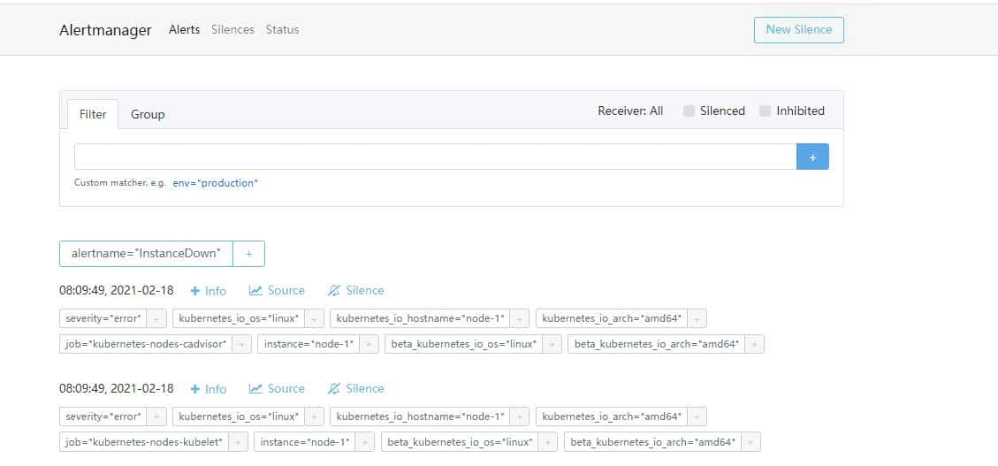This screenshot has height=466, width=998.
Task: Click severity="error" label in cadvisor alert
Action: pos(103,318)
